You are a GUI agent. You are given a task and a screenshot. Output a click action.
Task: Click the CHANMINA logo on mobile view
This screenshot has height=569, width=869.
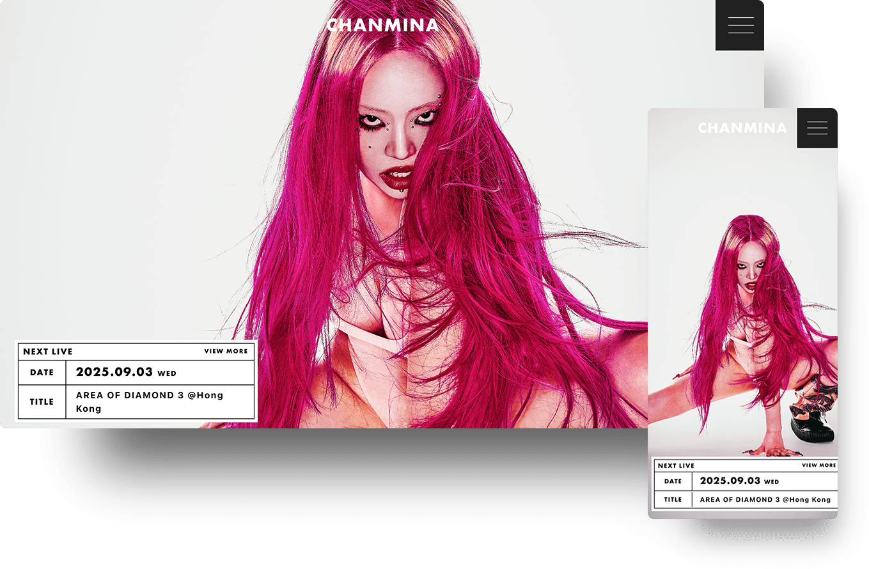point(742,129)
